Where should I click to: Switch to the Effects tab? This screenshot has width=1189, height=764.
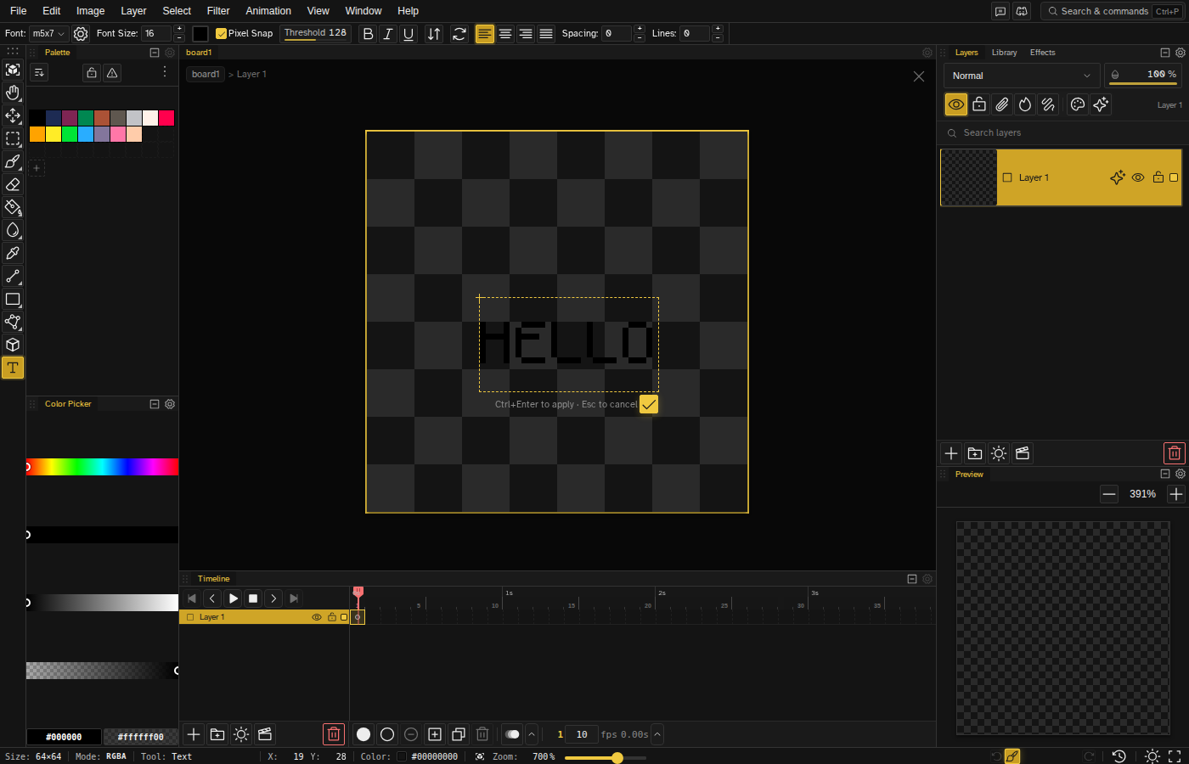pyautogui.click(x=1042, y=53)
